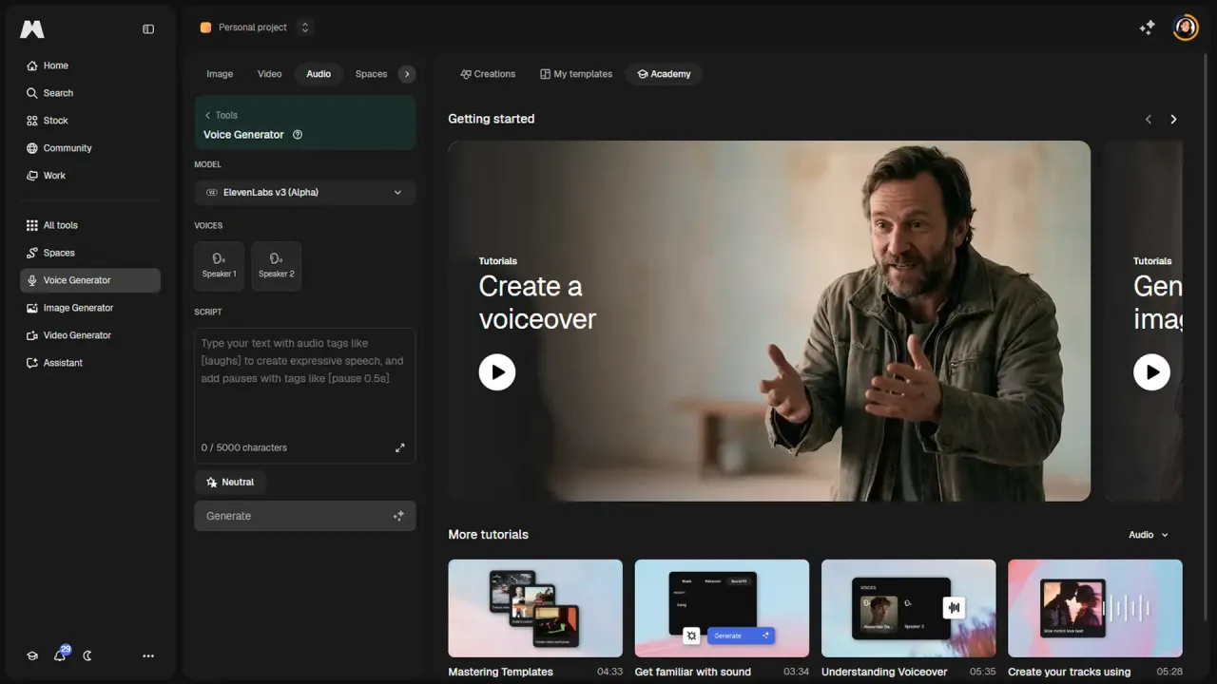Open the more options ellipsis icon
1217x684 pixels.
[x=148, y=655]
